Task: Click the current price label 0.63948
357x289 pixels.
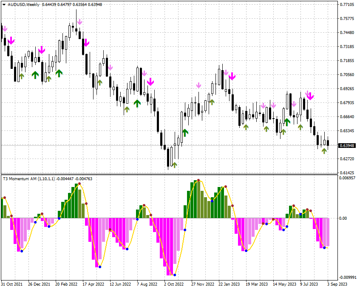Action: (x=347, y=145)
